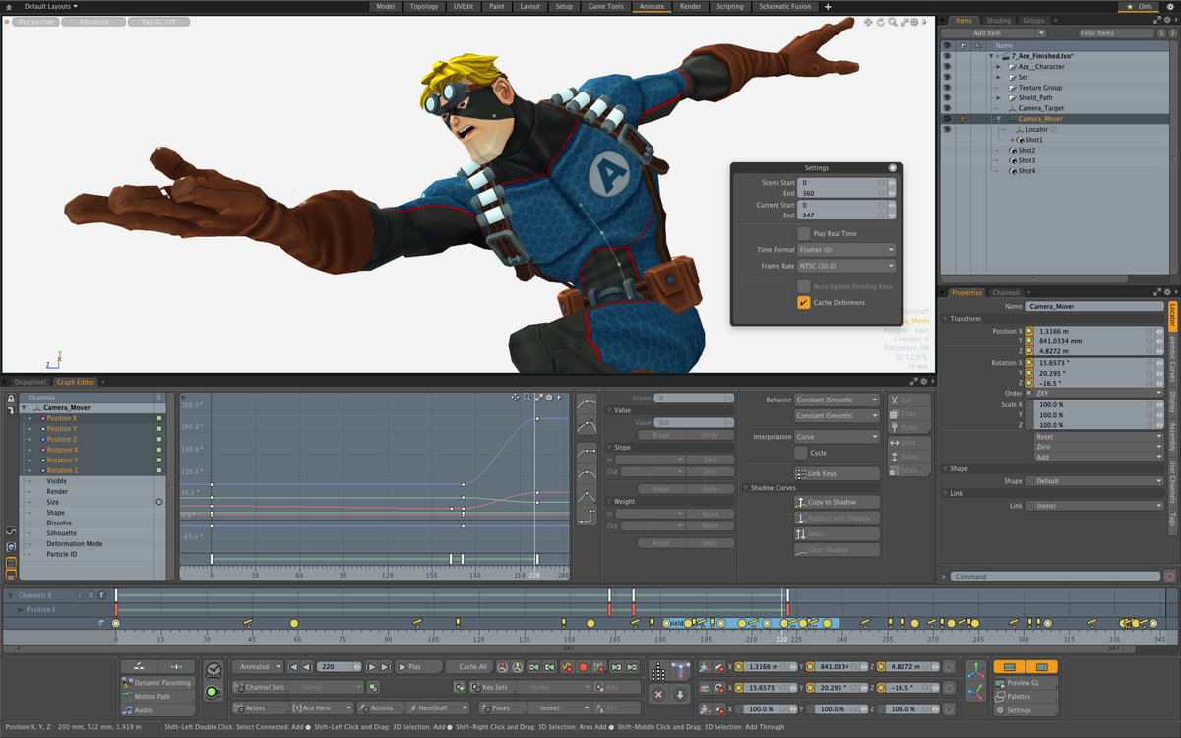This screenshot has width=1181, height=738.
Task: Click the graph editor pan icon
Action: tap(515, 398)
